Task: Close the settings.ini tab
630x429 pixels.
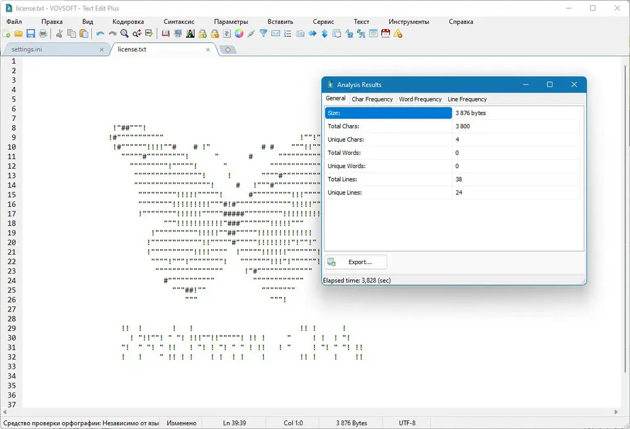Action: pos(101,50)
